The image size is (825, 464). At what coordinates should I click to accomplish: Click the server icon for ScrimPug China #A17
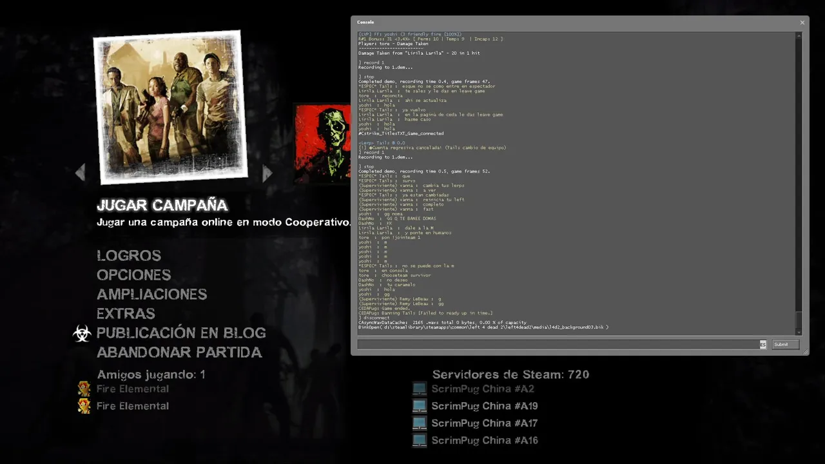coord(420,423)
